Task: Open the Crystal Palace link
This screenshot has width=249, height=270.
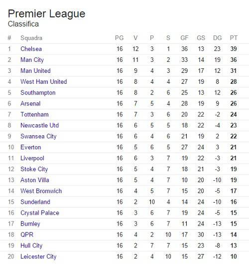Action: pyautogui.click(x=40, y=213)
